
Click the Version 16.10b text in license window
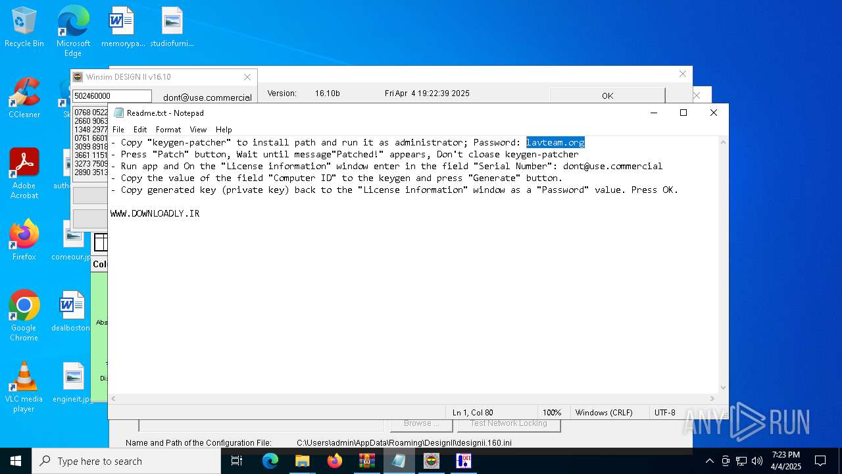pyautogui.click(x=304, y=93)
